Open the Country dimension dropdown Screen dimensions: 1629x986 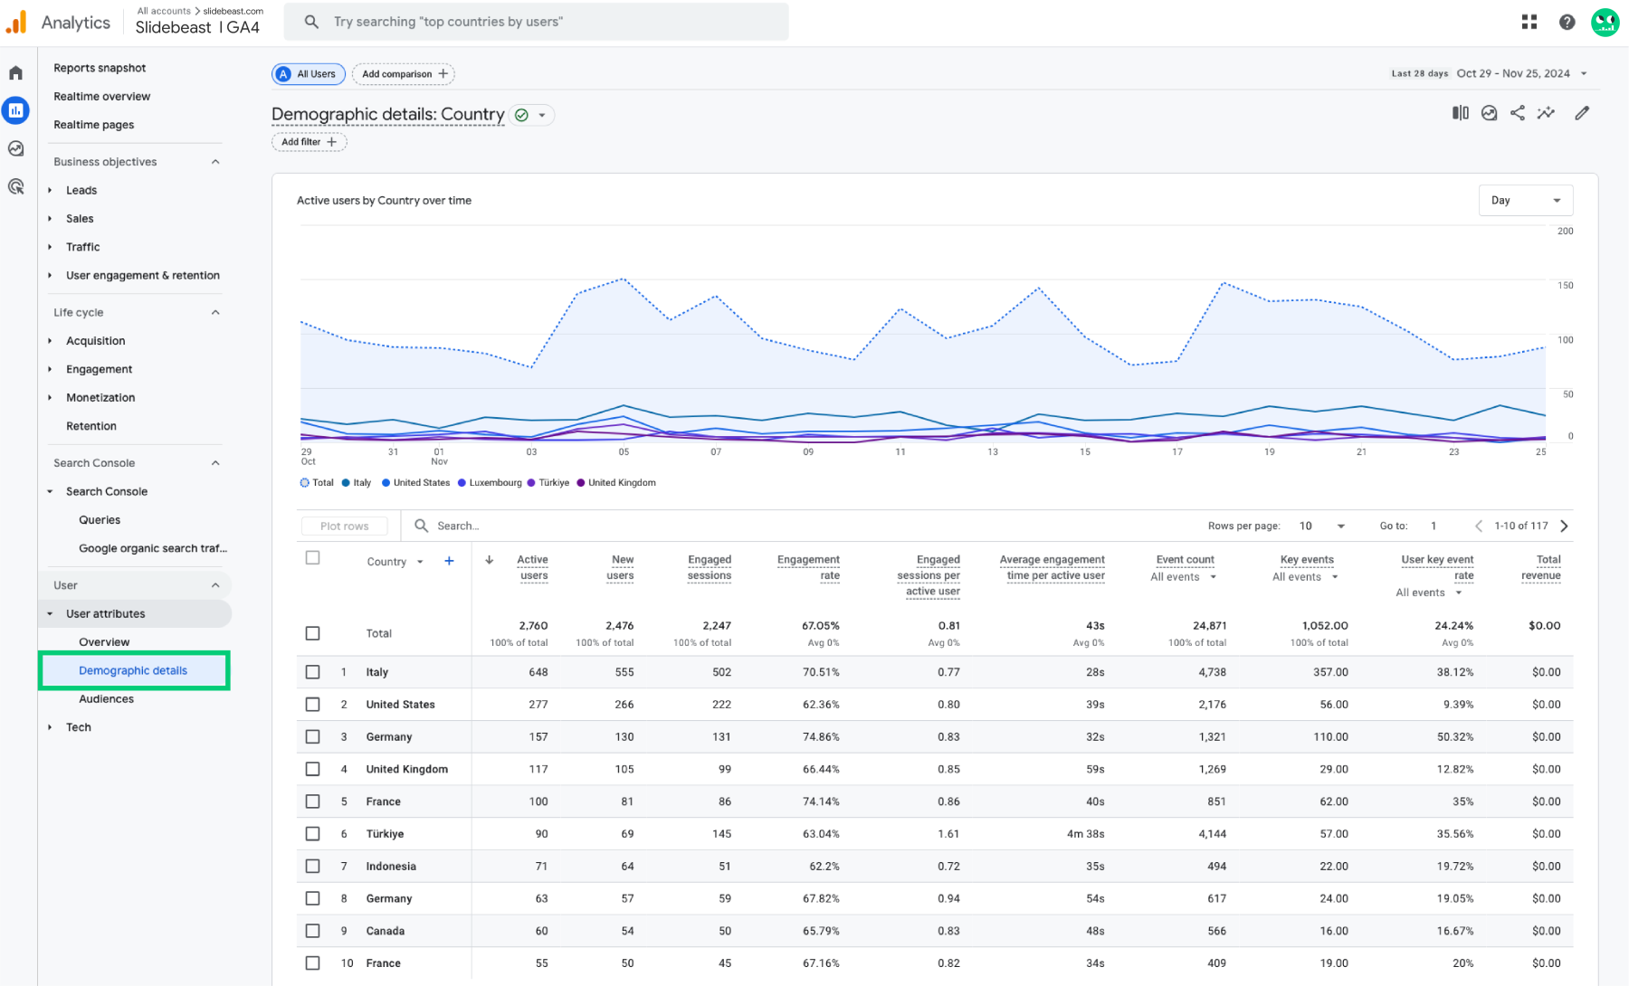click(395, 562)
